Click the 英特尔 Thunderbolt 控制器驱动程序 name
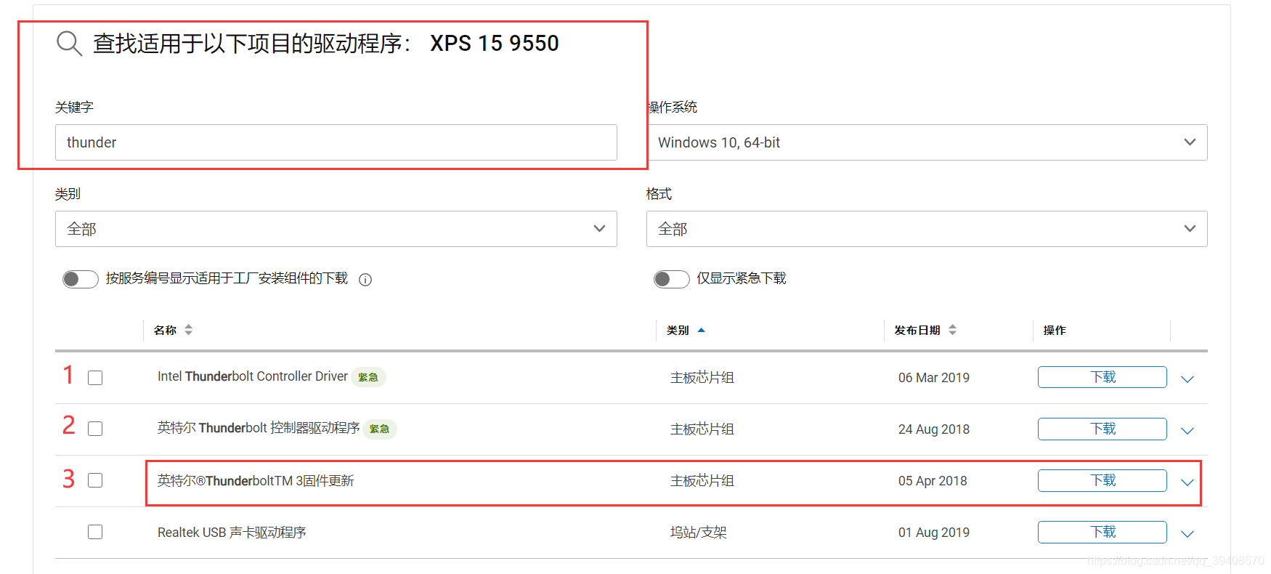The image size is (1271, 574). coord(259,428)
